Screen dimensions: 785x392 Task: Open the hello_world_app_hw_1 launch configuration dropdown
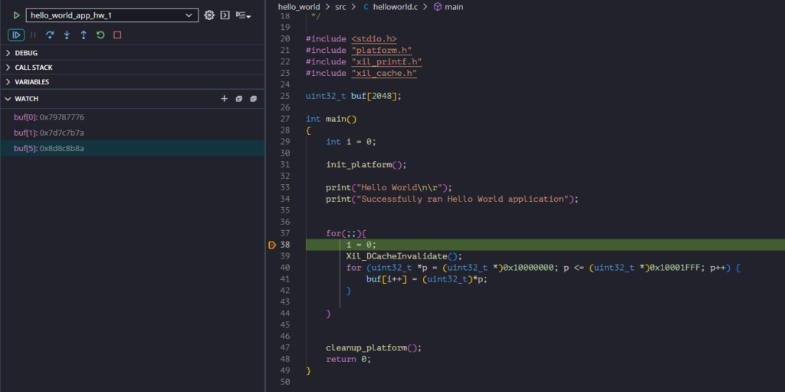click(112, 15)
